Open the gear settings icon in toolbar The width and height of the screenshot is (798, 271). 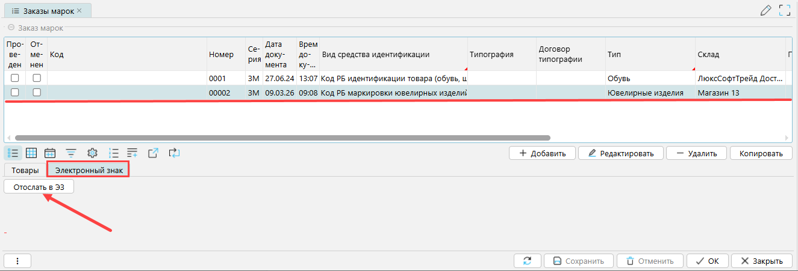(x=92, y=153)
